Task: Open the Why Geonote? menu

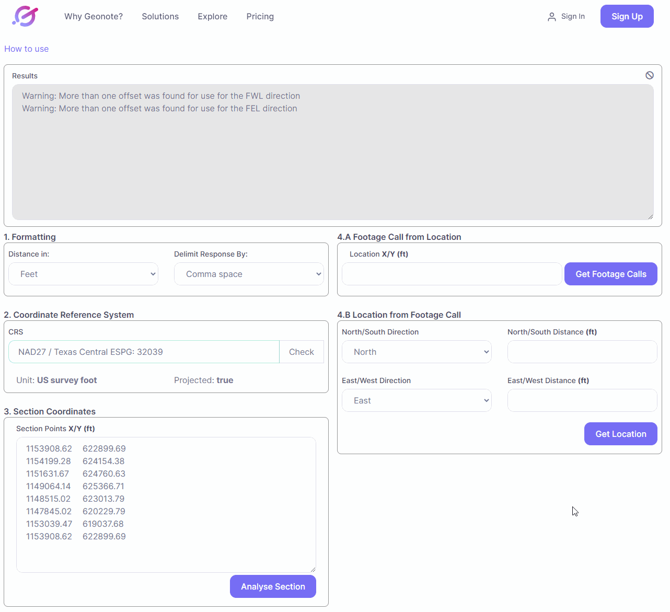Action: (x=94, y=16)
